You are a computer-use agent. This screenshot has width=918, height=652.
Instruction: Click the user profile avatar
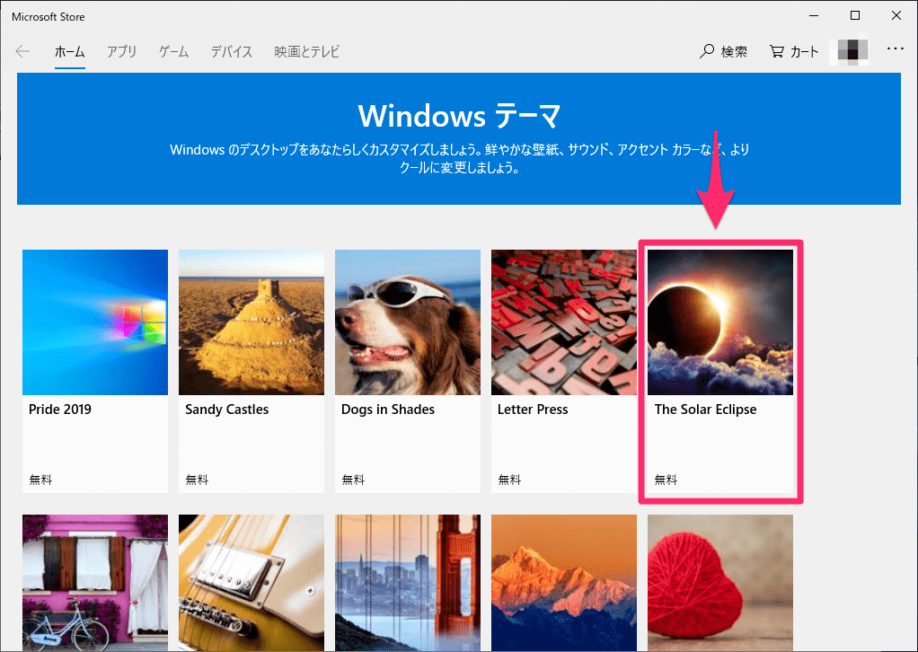tap(849, 51)
